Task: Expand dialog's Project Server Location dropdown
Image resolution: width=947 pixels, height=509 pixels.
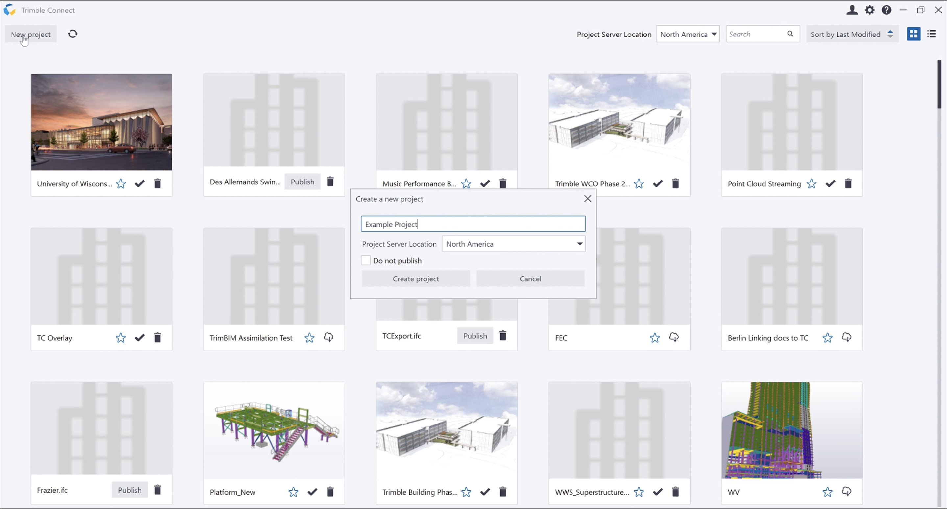Action: coord(514,244)
